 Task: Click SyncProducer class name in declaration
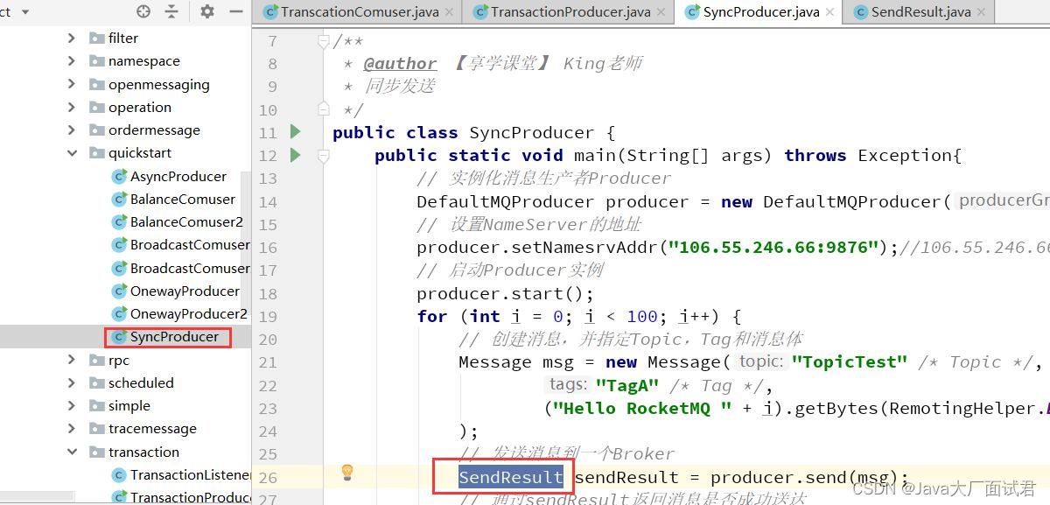(532, 133)
